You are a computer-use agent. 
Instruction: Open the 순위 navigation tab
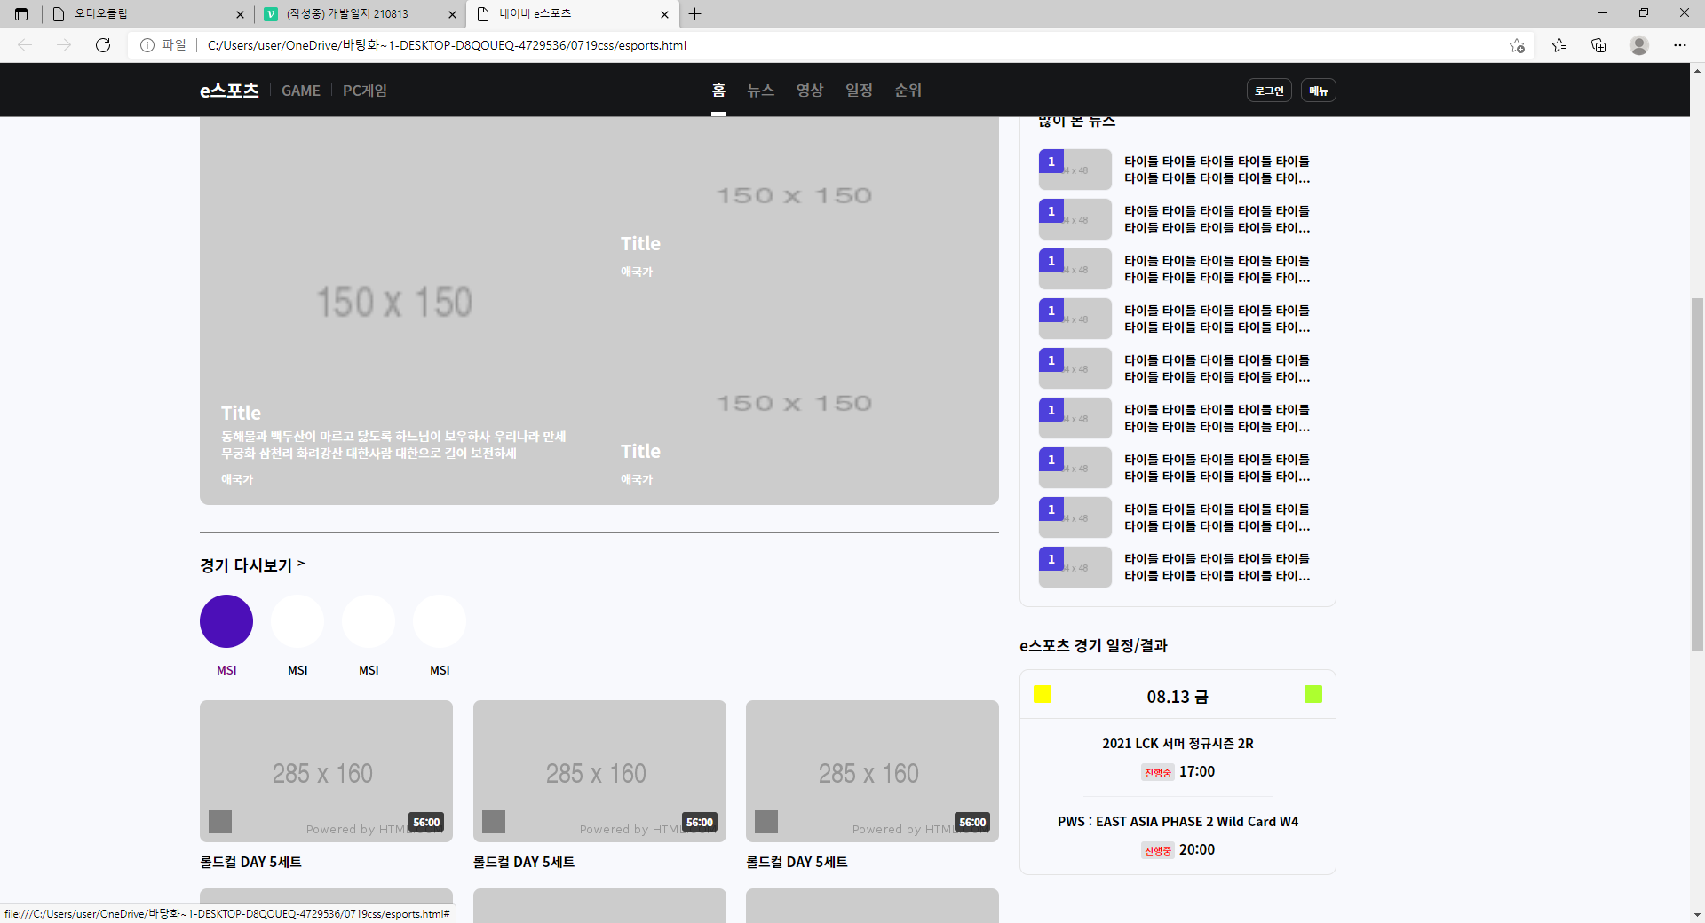pyautogui.click(x=908, y=91)
